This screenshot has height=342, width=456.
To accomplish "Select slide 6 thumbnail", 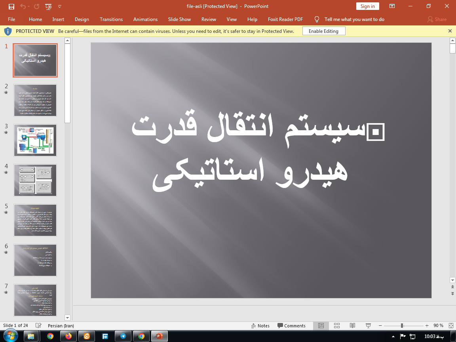I will tap(35, 260).
